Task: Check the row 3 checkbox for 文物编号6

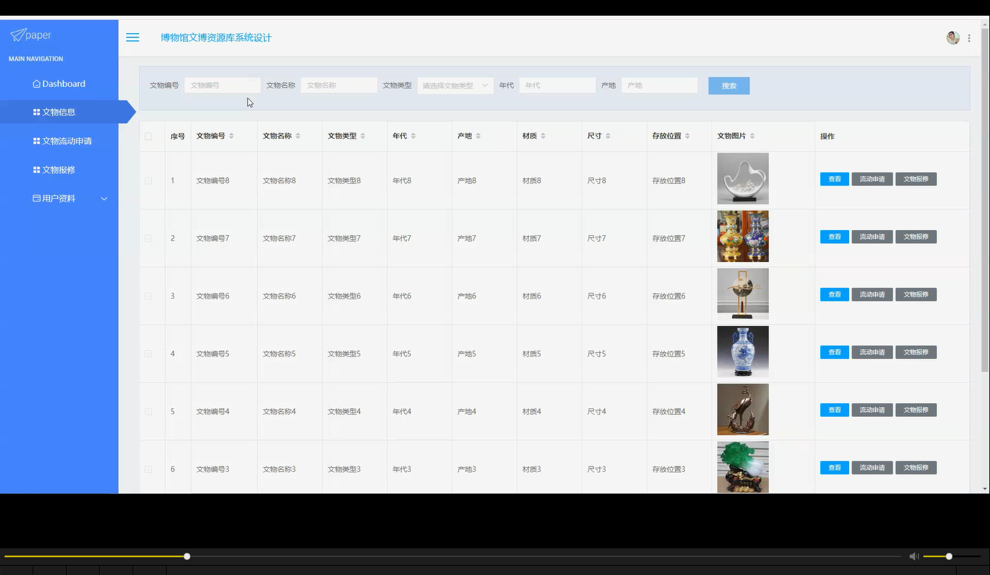Action: [149, 296]
